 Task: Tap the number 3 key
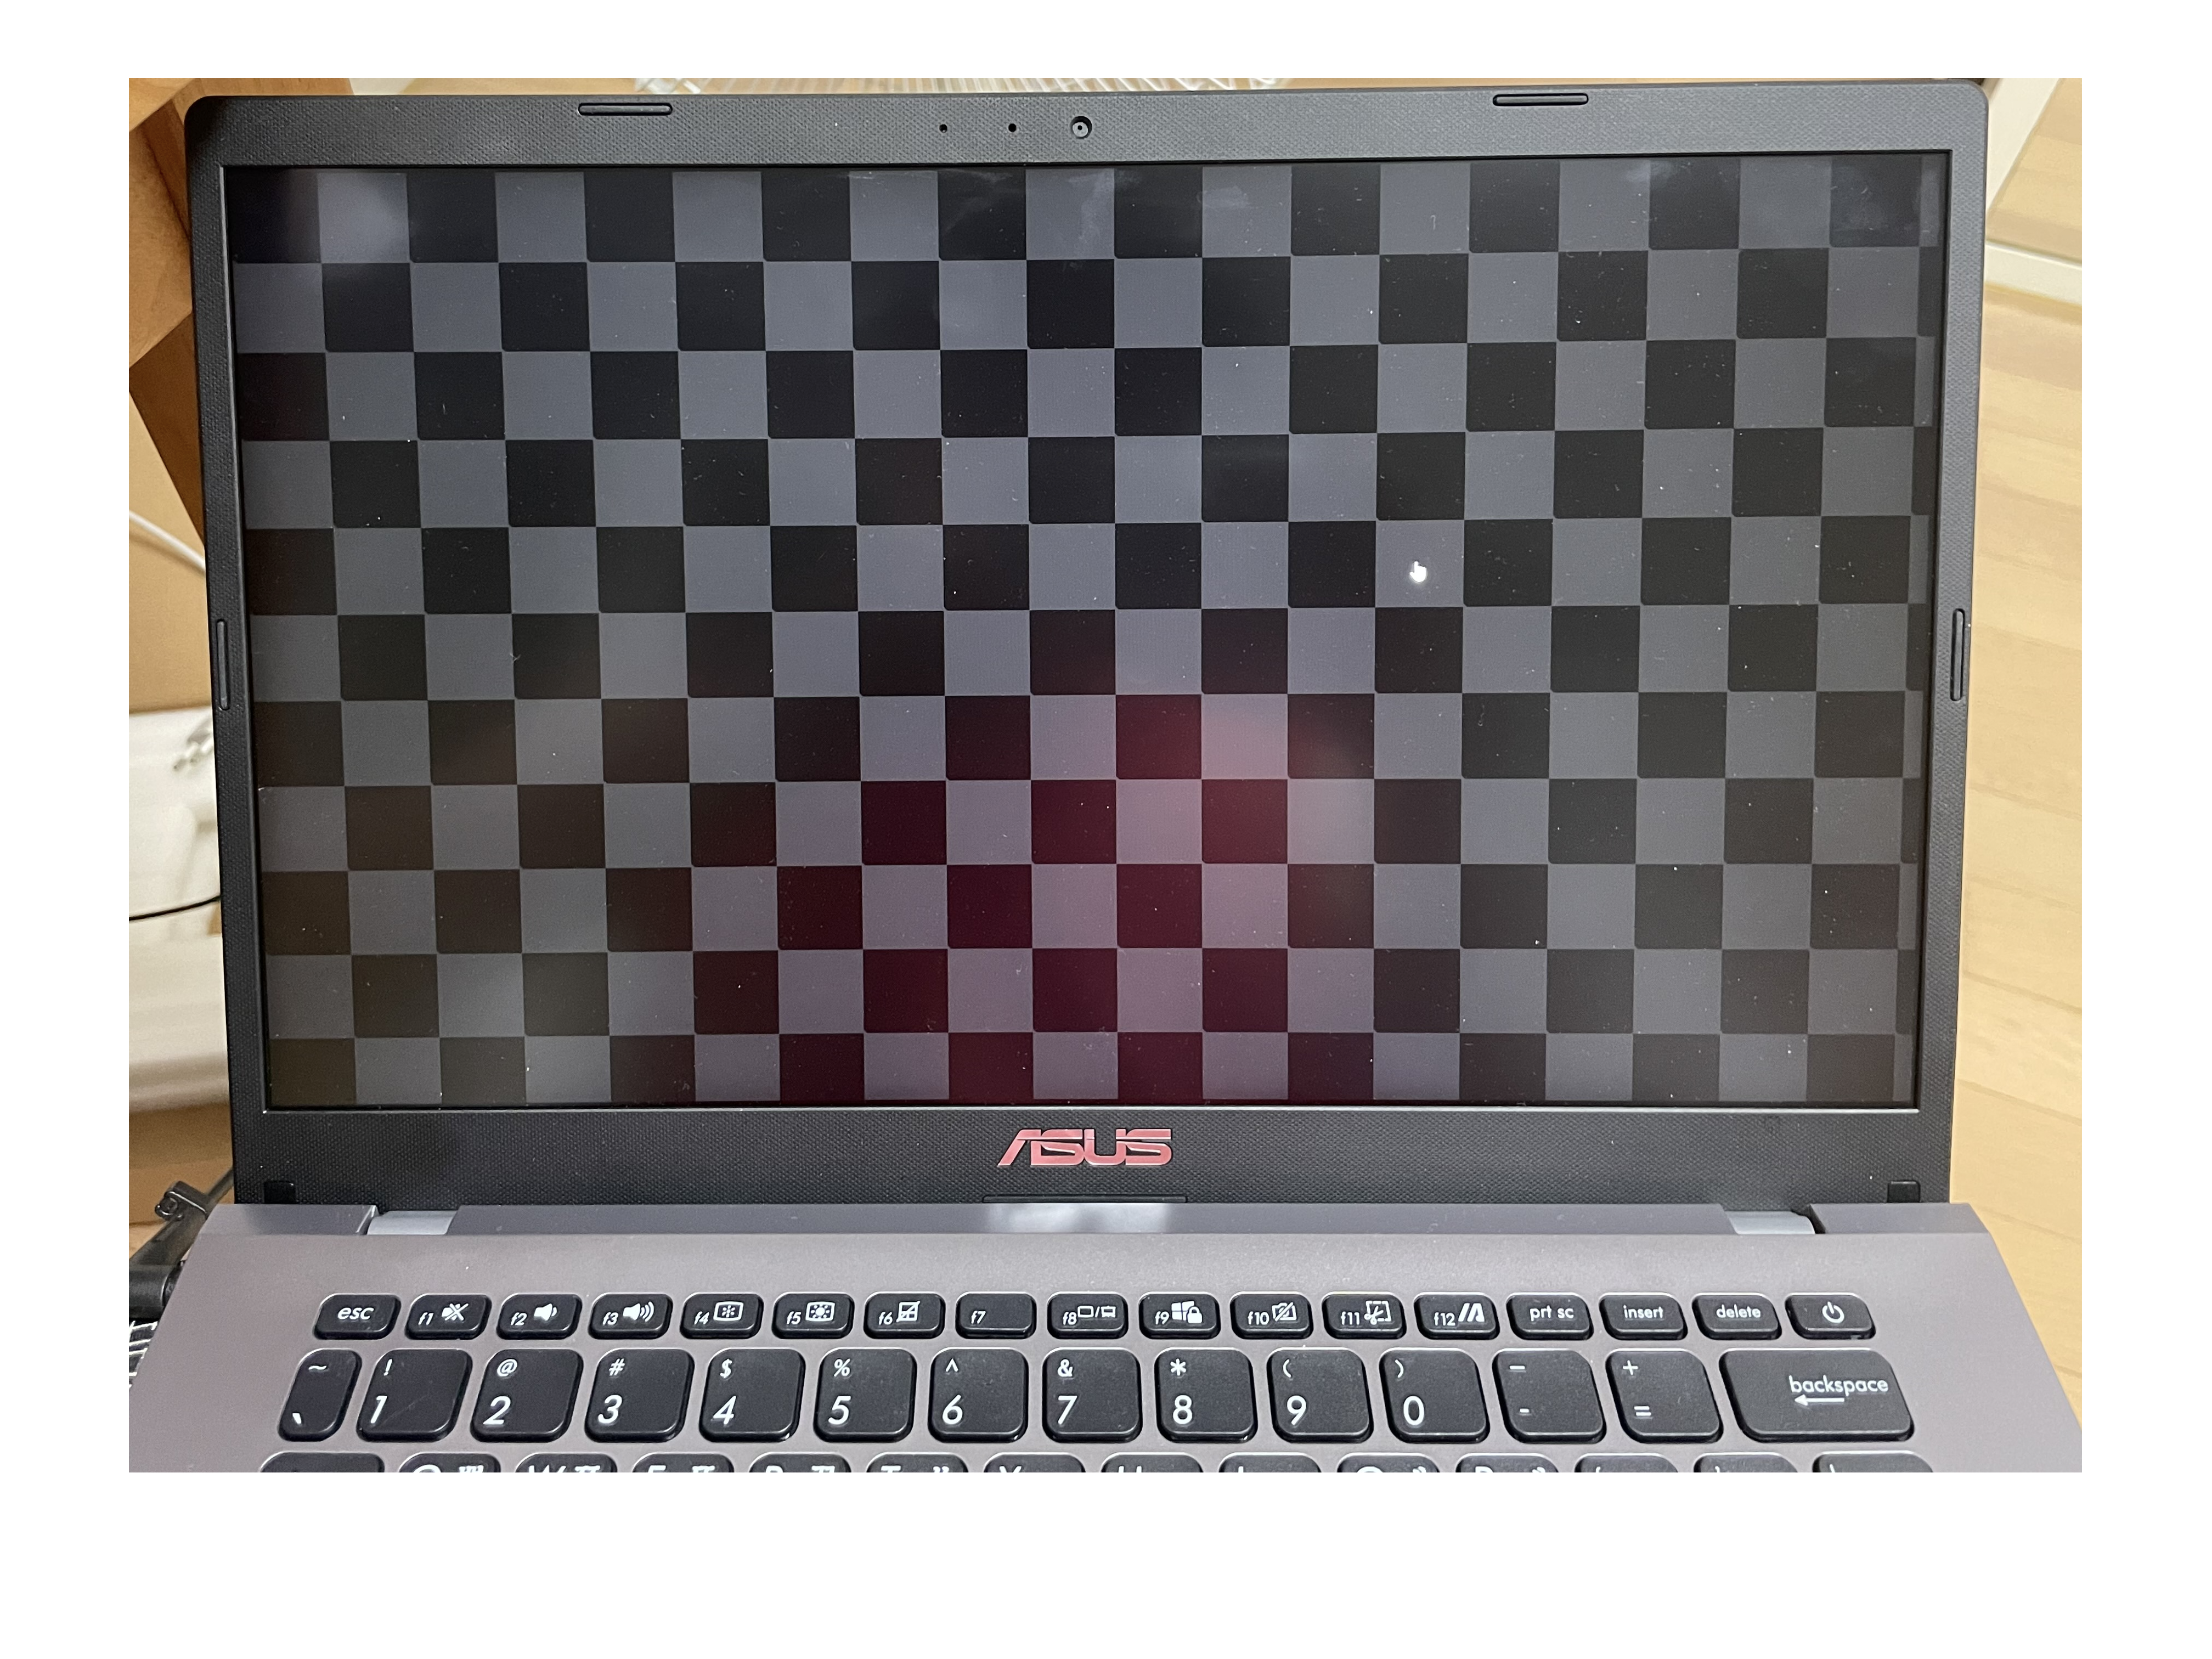[638, 1394]
